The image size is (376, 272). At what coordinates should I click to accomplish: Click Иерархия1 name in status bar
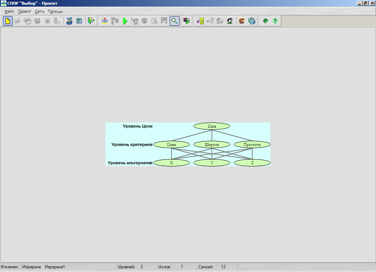pyautogui.click(x=55, y=267)
